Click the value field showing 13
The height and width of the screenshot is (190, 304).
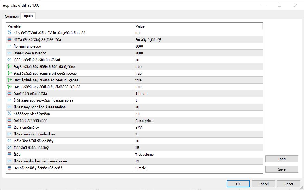coord(198,161)
